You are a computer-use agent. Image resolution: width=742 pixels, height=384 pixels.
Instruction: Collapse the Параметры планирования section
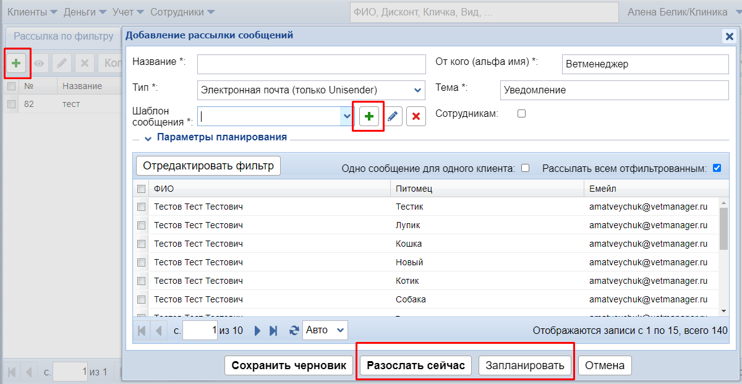148,137
